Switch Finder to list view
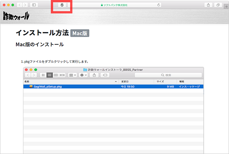Viewport: 229px width, 154px height. coord(49,75)
